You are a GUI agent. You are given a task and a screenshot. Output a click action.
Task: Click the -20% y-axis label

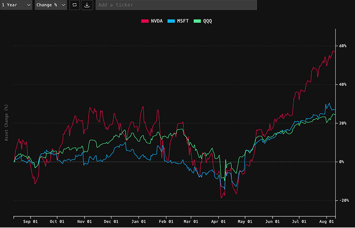tap(344, 201)
